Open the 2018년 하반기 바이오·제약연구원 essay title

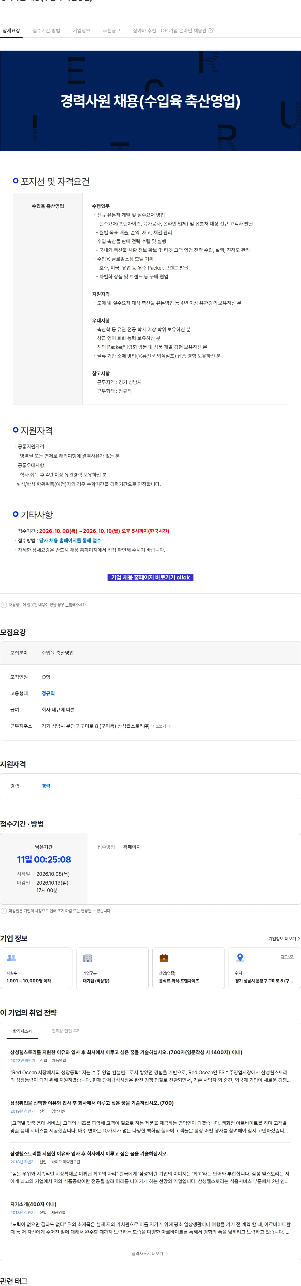click(x=89, y=1153)
